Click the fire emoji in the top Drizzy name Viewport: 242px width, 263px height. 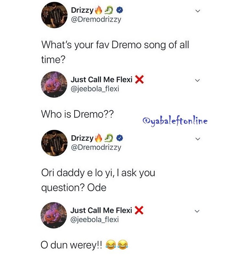(x=98, y=10)
